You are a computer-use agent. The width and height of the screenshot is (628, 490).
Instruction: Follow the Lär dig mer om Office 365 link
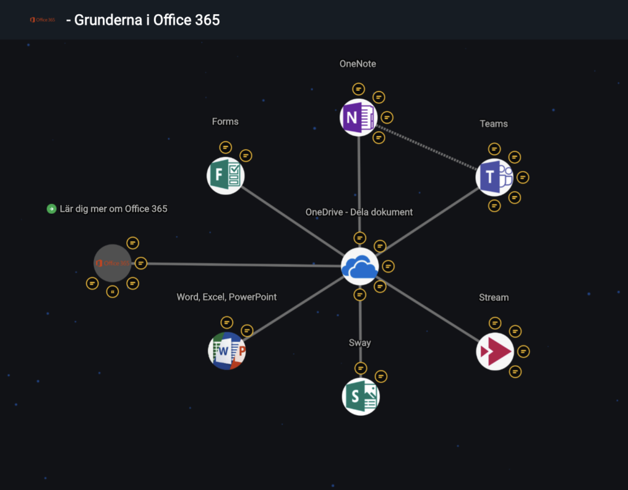point(113,209)
